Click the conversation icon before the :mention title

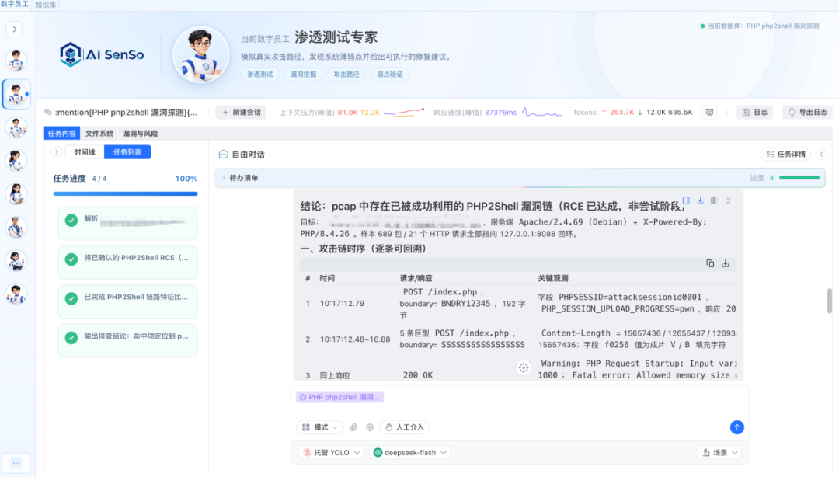pyautogui.click(x=48, y=113)
